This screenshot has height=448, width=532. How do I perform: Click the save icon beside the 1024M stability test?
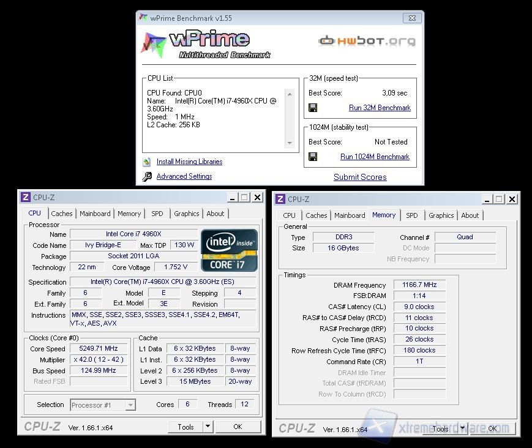point(313,156)
